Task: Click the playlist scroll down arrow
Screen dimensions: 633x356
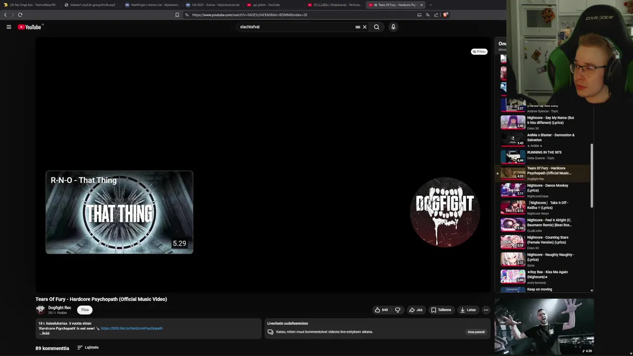Action: (x=591, y=291)
